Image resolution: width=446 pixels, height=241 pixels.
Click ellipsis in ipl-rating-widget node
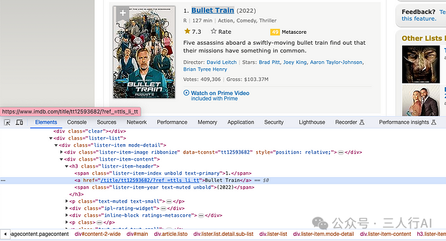163,208
